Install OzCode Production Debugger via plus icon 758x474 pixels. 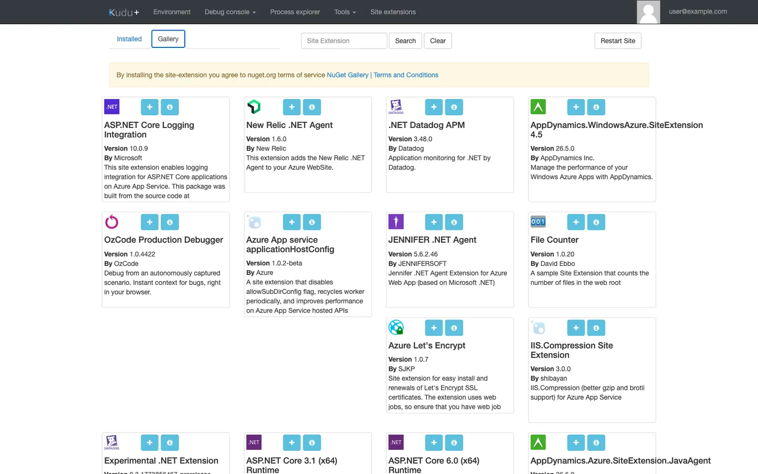pyautogui.click(x=149, y=222)
